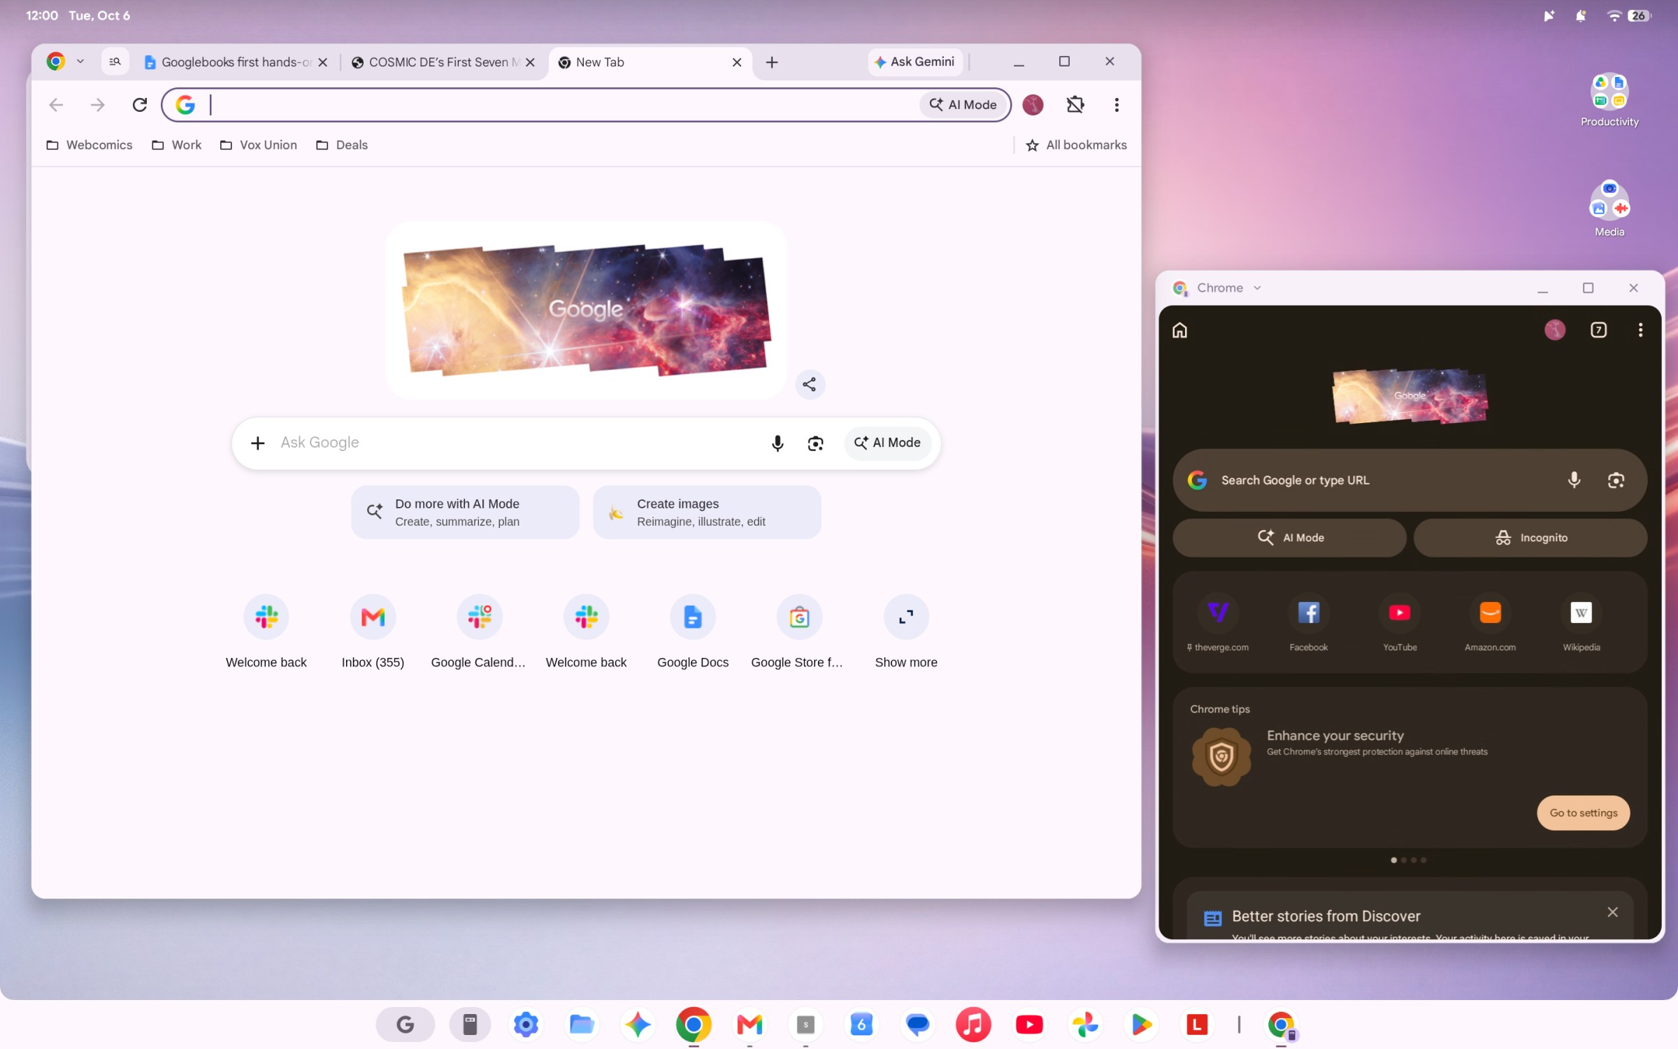Viewport: 1678px width, 1049px height.
Task: Click the tab search icon
Action: click(115, 62)
